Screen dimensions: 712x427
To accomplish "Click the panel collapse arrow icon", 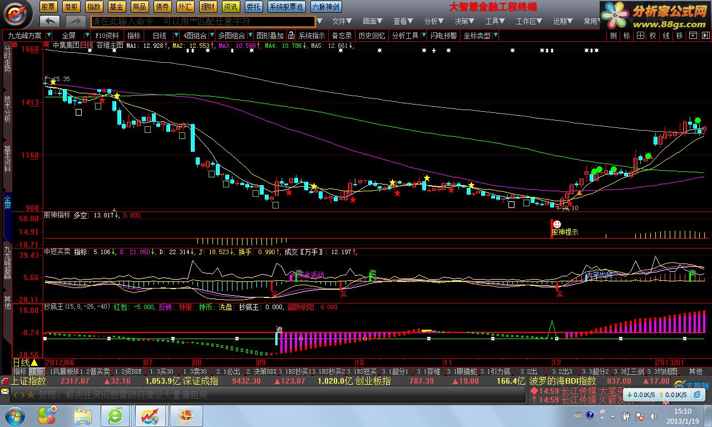I will tap(706, 36).
